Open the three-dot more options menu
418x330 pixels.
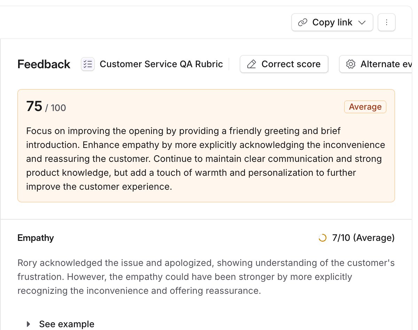coord(386,22)
